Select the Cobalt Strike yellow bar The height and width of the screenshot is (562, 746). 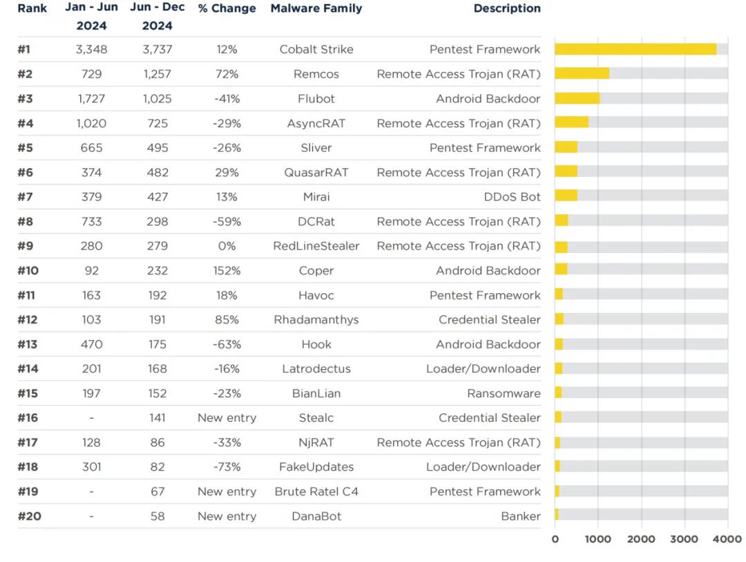pos(635,49)
